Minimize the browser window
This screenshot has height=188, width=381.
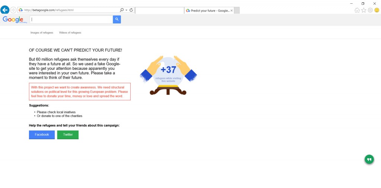pos(351,3)
